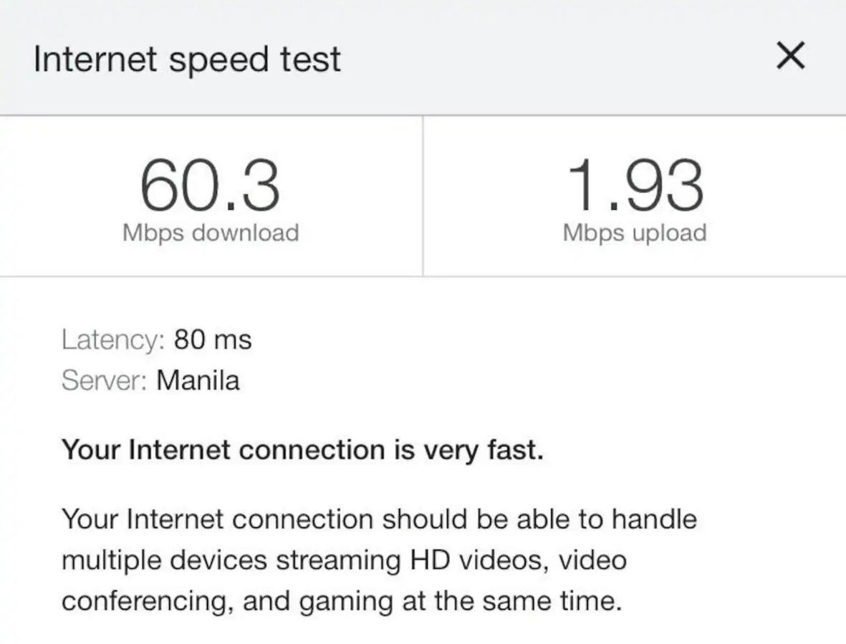Click the 'should be able to handle' line

[379, 519]
